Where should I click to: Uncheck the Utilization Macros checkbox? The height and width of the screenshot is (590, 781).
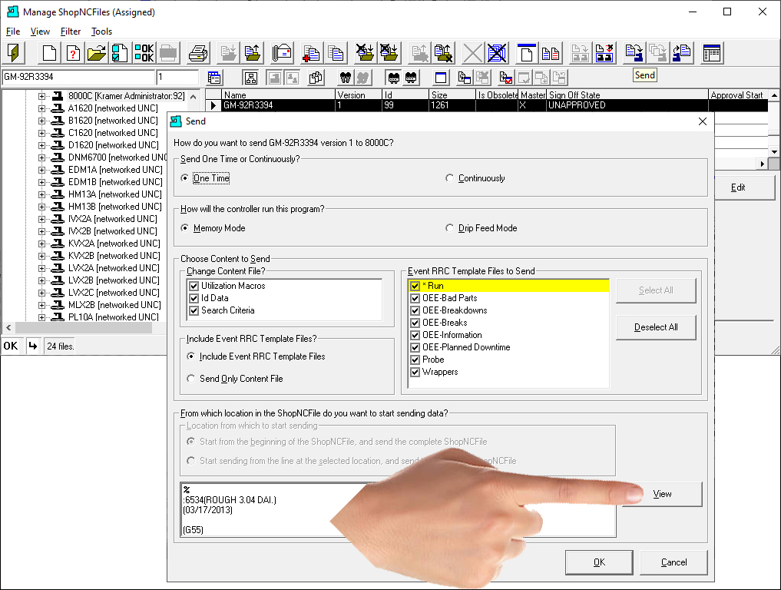click(194, 286)
